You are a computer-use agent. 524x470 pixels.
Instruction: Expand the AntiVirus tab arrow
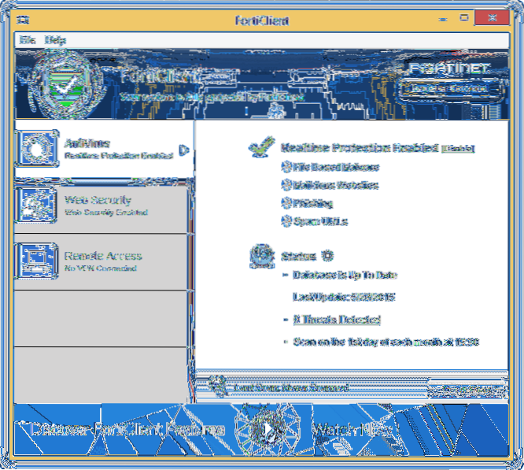coord(183,148)
